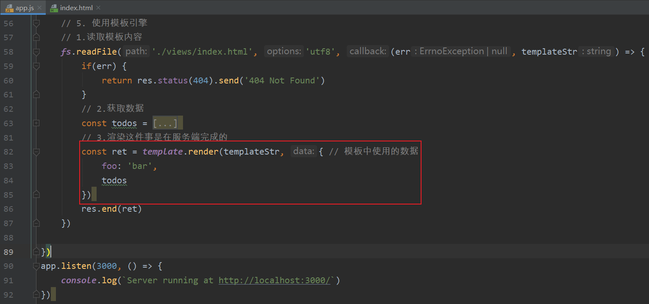The image size is (649, 304).
Task: Click line number 89 in the gutter
Action: [x=8, y=252]
